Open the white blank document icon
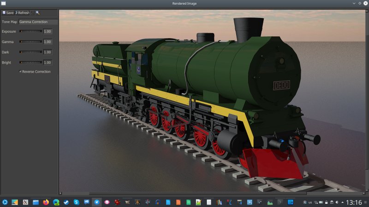 coord(209,202)
